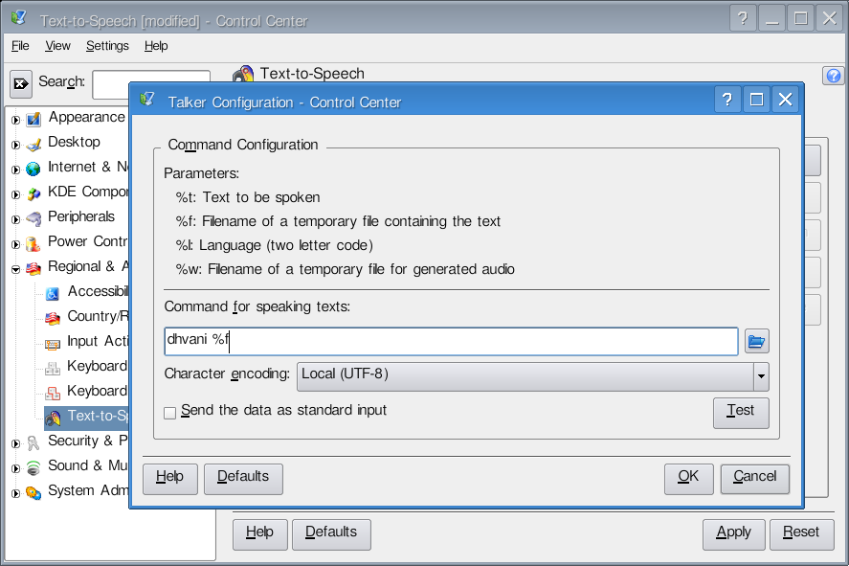The height and width of the screenshot is (566, 849).
Task: Click the Appearance category icon in sidebar
Action: tap(34, 118)
